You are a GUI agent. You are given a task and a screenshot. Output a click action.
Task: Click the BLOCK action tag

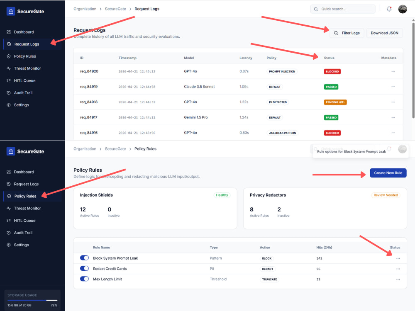[x=267, y=258]
